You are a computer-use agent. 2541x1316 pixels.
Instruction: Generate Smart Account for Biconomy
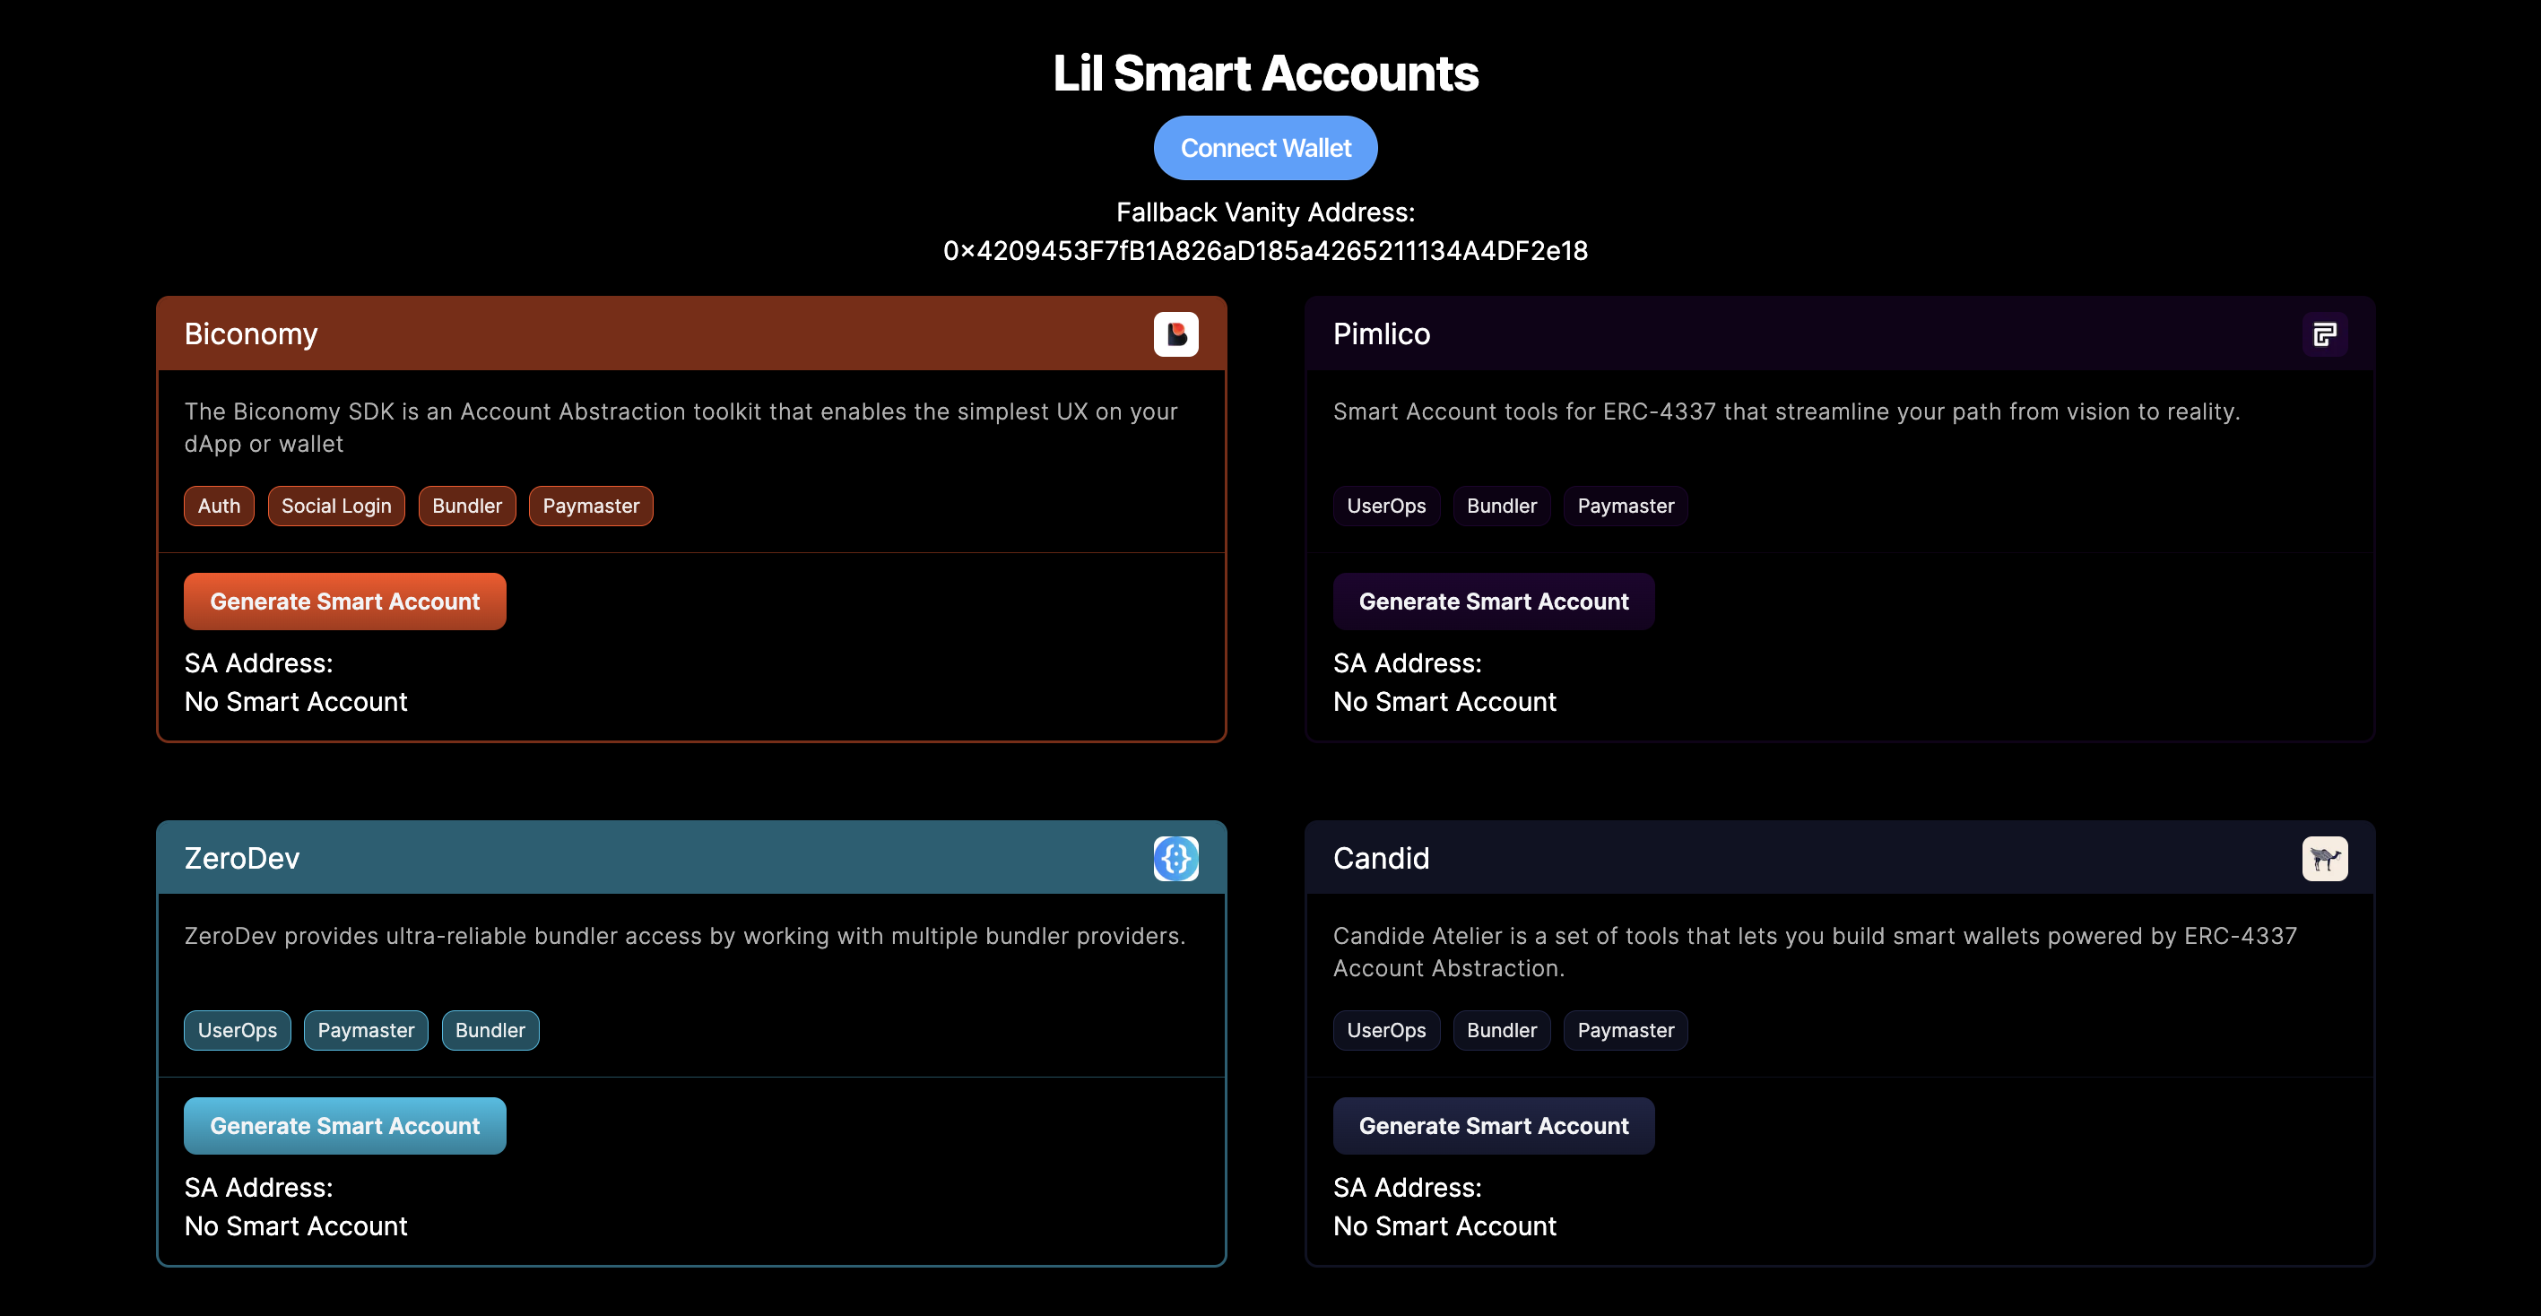pos(344,601)
